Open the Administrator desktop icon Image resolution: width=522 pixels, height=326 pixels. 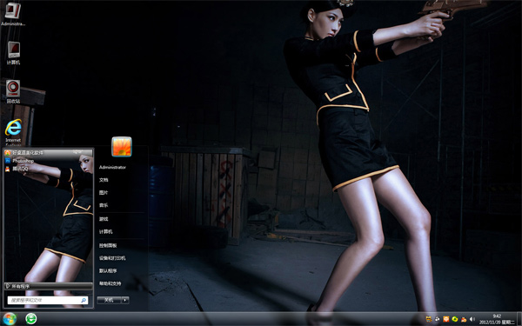[13, 14]
